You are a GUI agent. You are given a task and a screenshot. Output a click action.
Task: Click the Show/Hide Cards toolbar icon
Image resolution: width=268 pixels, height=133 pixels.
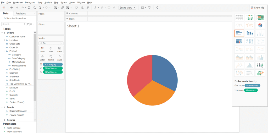pos(142,8)
